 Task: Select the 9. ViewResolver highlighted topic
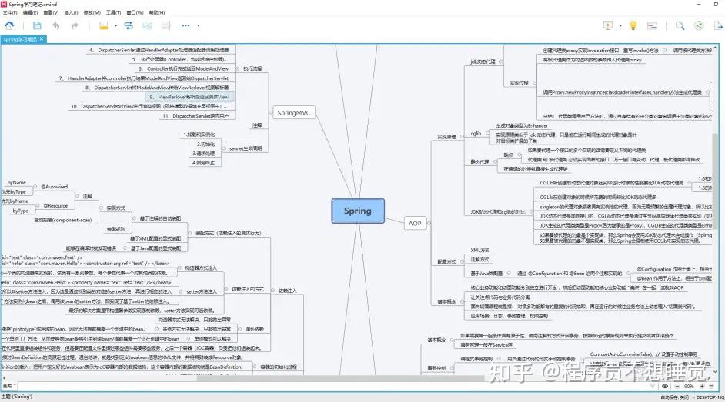coord(189,97)
